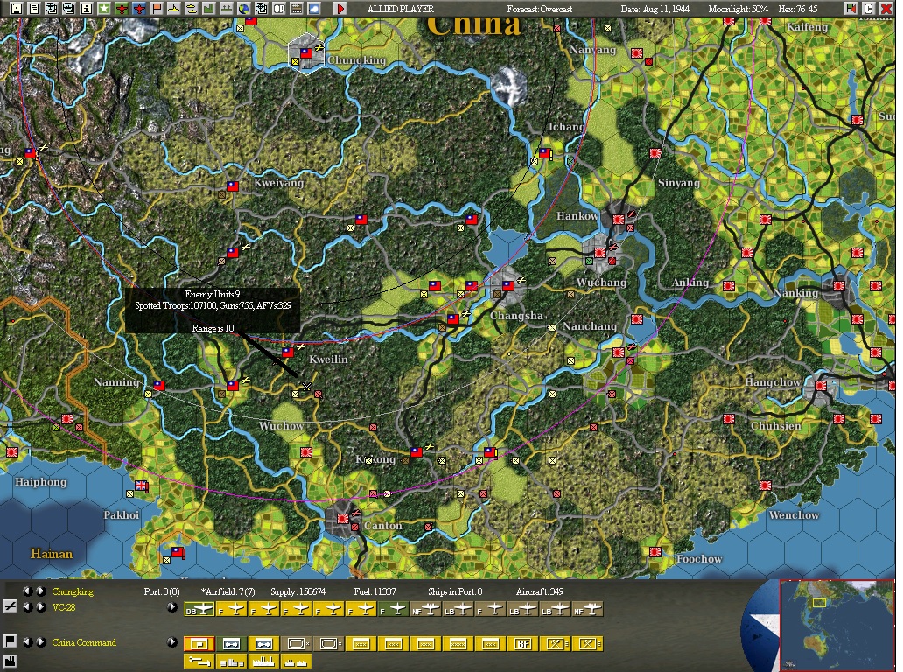
Task: Open the Chungking base name link
Action: click(x=73, y=592)
